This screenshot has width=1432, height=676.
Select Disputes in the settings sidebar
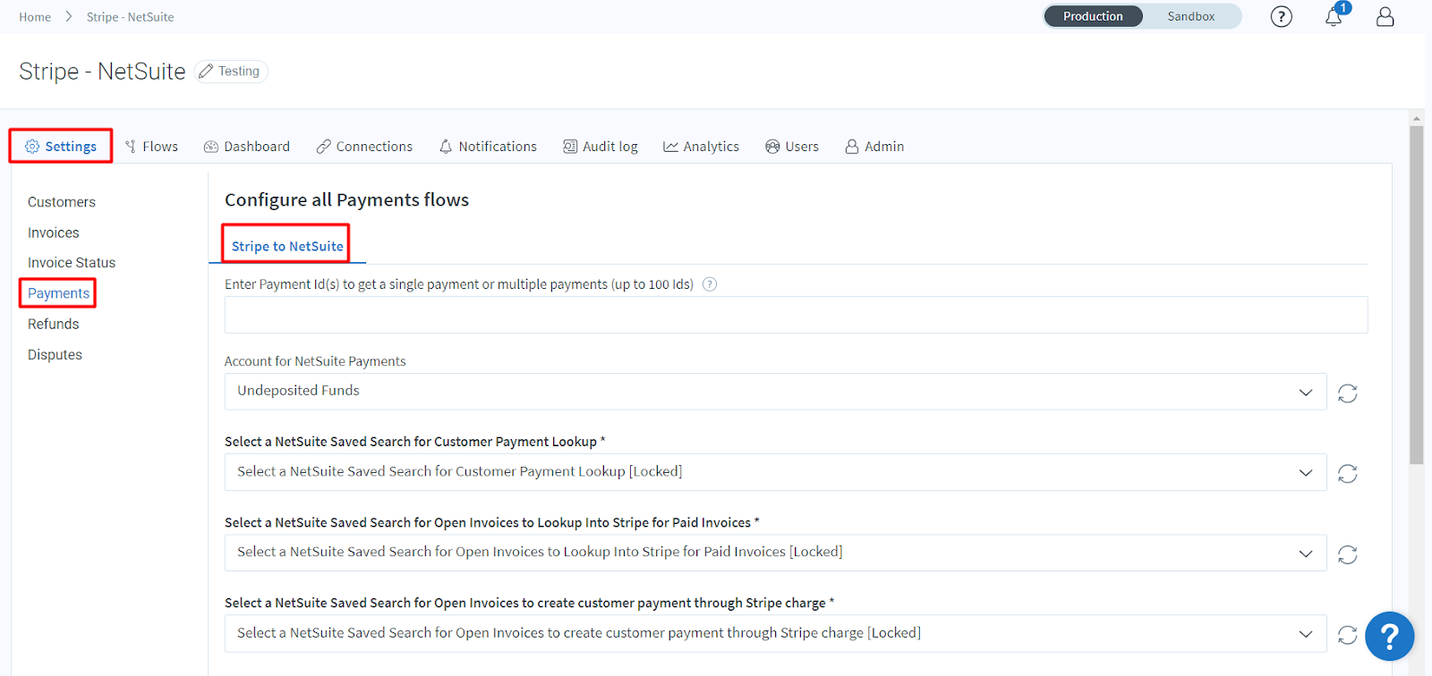pos(55,355)
